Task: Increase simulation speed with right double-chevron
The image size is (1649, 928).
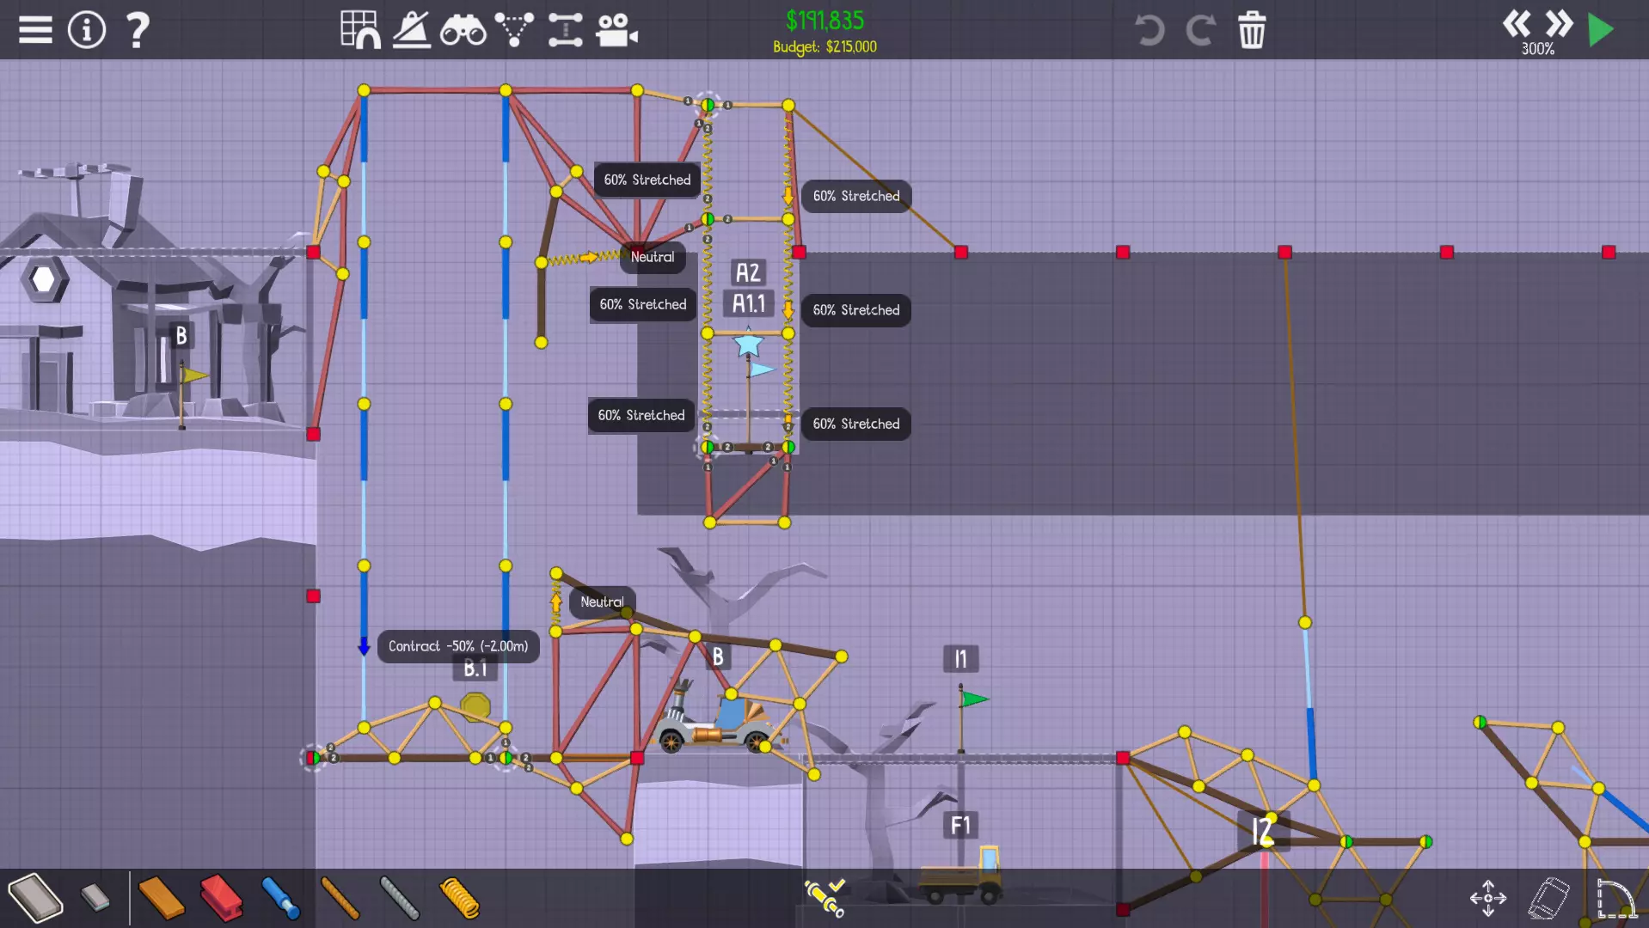Action: [x=1559, y=23]
